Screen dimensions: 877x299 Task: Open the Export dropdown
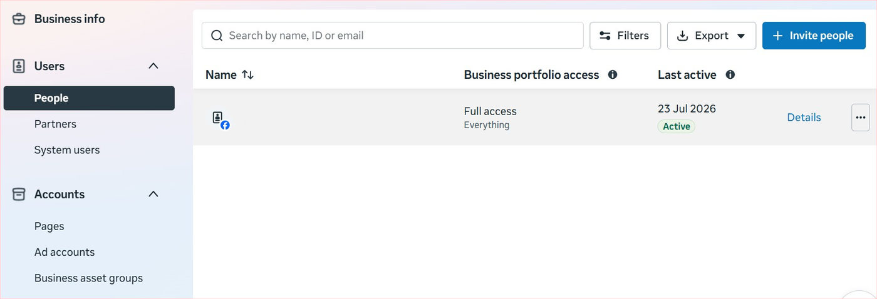(712, 36)
